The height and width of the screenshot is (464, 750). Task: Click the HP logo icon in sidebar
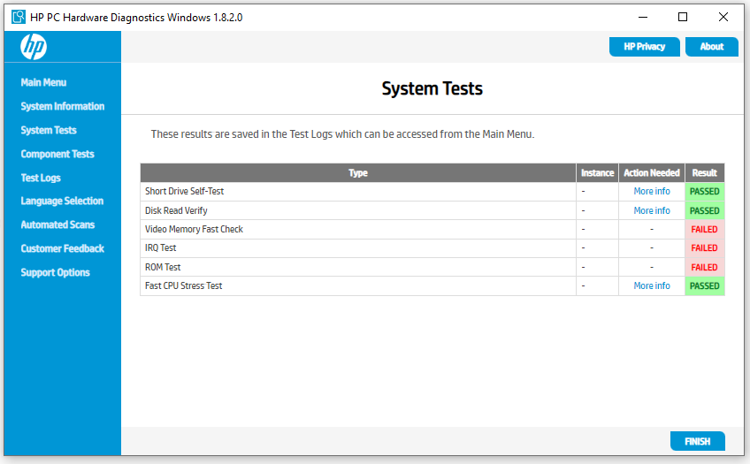tap(34, 47)
